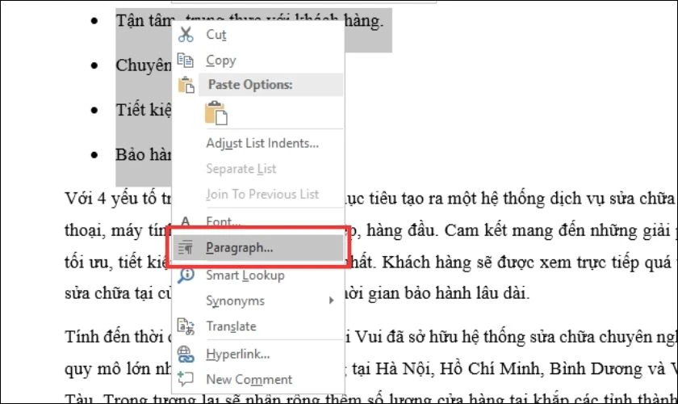The height and width of the screenshot is (404, 678).
Task: Click the bullet text 'Tận tâm'
Action: (144, 21)
